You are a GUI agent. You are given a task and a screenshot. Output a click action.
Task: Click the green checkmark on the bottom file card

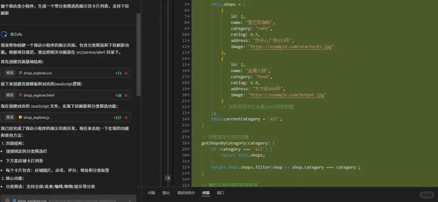click(x=130, y=200)
